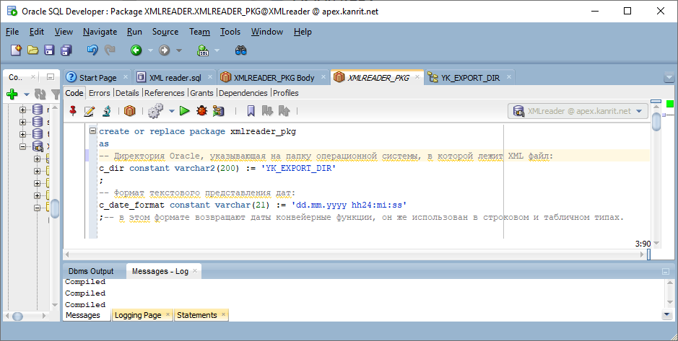
Task: Open the back navigation history dropdown
Action: click(150, 50)
